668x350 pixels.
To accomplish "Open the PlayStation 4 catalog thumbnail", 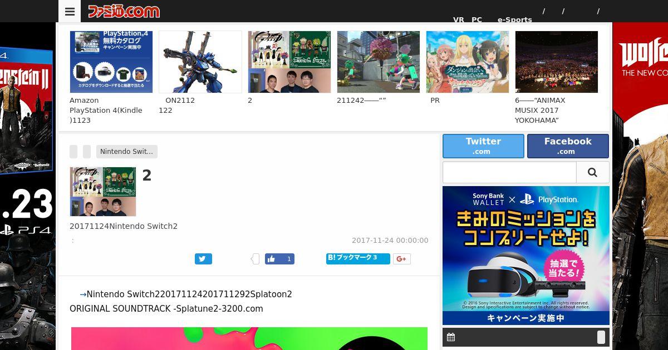I will [111, 62].
